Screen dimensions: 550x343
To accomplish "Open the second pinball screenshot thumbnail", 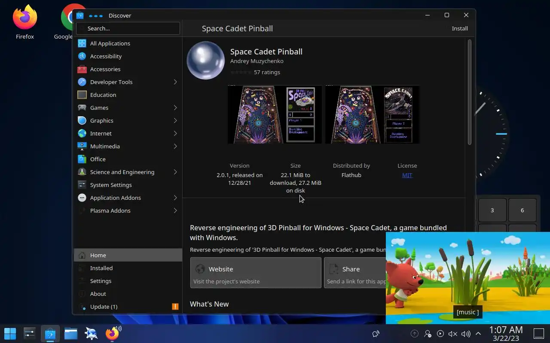I will pyautogui.click(x=372, y=114).
